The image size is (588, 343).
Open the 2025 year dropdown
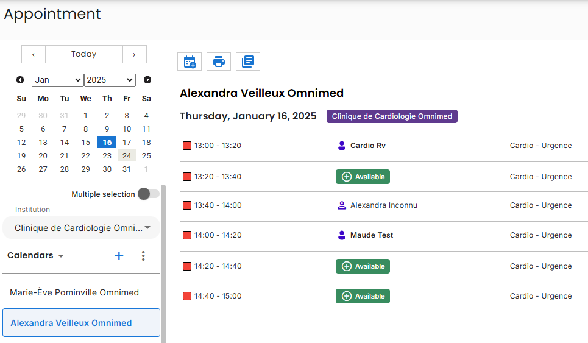coord(110,80)
